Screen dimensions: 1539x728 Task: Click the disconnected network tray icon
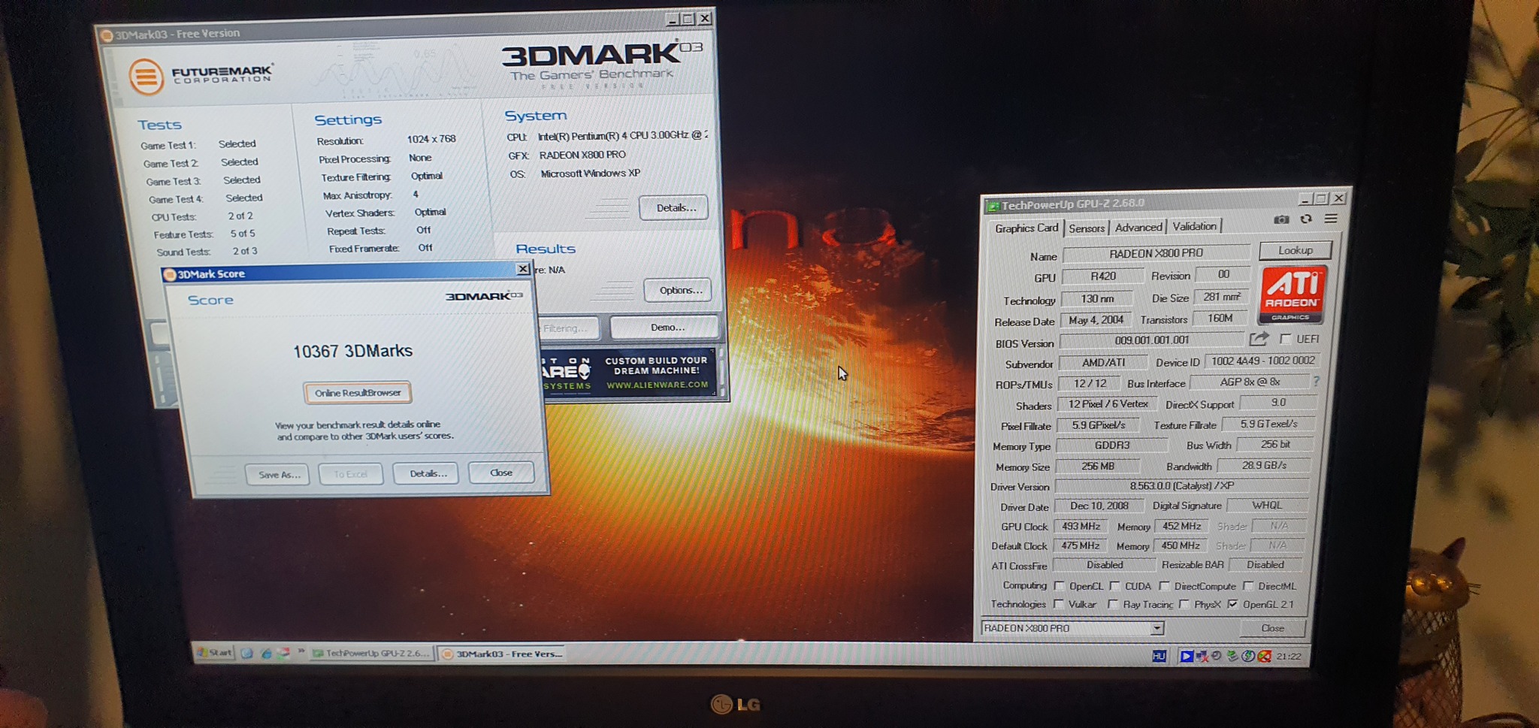pyautogui.click(x=1202, y=656)
